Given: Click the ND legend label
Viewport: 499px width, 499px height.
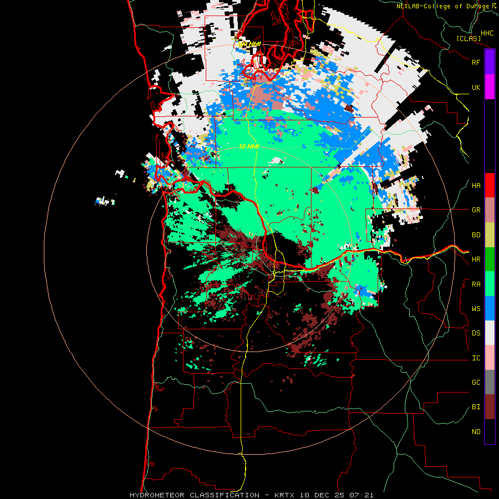Looking at the screenshot, I should [x=476, y=432].
